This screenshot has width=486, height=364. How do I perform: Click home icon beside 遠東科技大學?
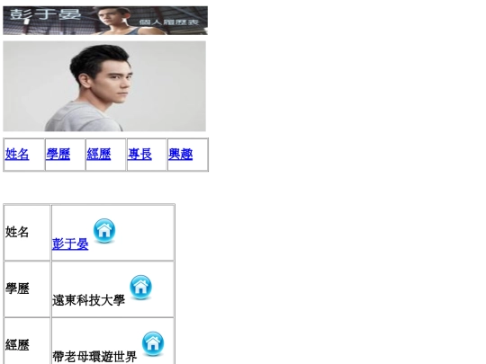[x=140, y=288]
